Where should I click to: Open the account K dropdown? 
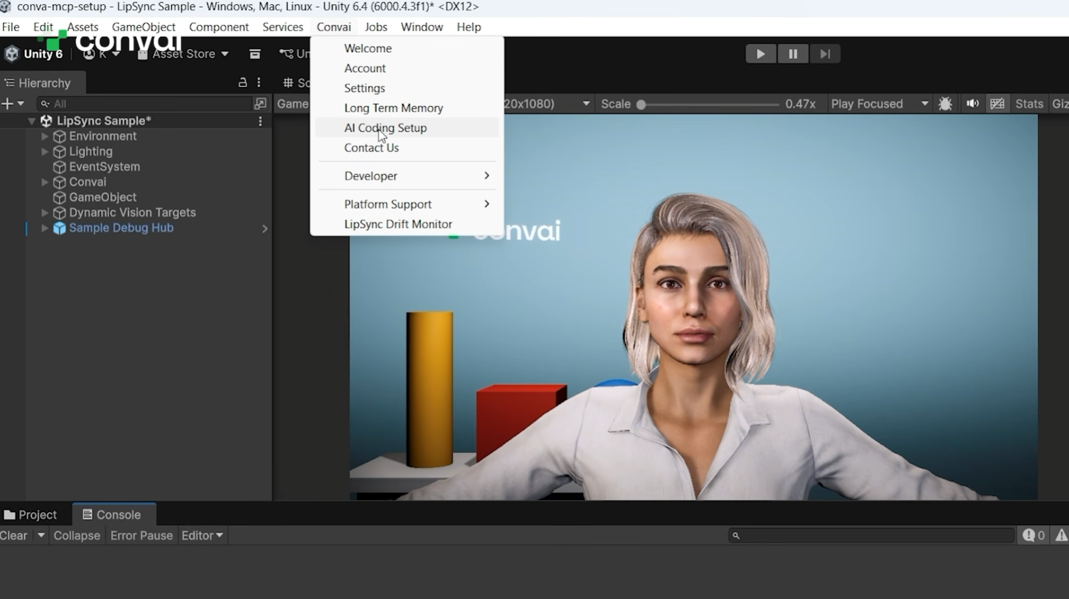click(x=101, y=54)
